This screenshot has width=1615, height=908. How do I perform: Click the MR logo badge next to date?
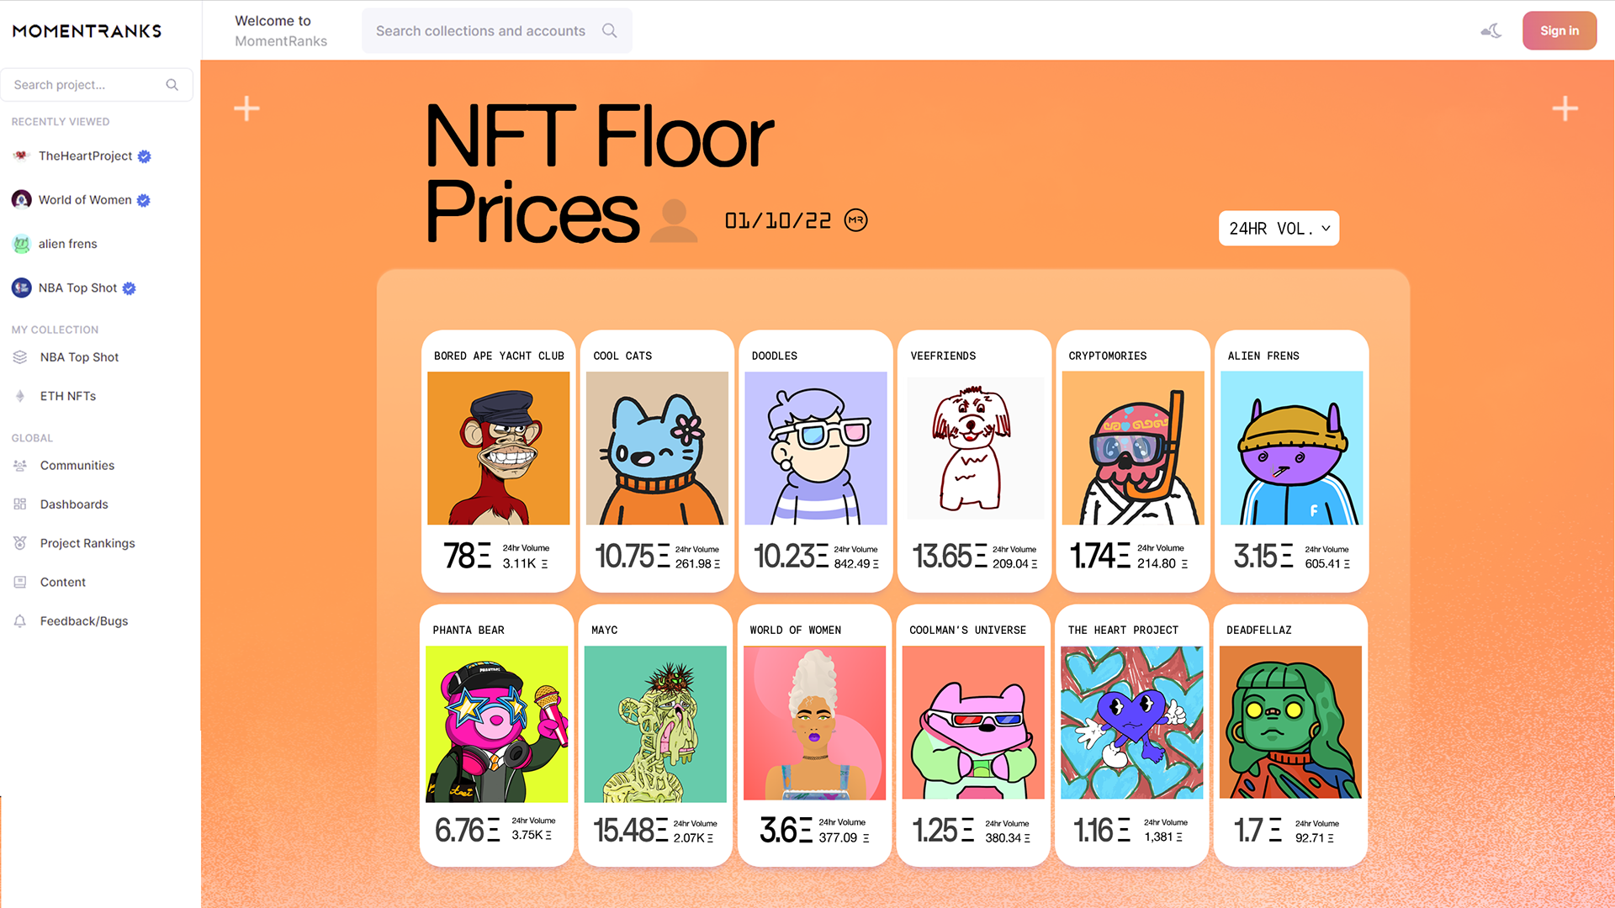pyautogui.click(x=855, y=220)
